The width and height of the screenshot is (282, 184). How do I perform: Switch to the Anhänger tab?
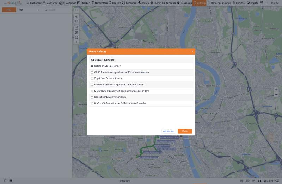169,3
